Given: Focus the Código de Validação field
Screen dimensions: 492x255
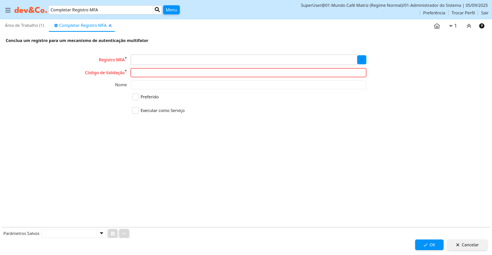Looking at the screenshot, I should [x=248, y=73].
